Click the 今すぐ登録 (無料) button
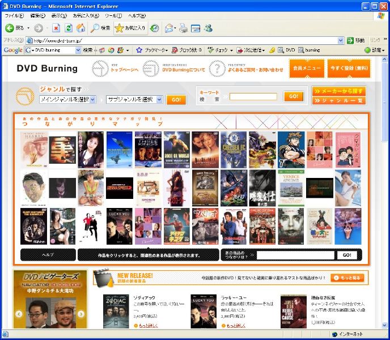390x340 pixels. (x=348, y=68)
